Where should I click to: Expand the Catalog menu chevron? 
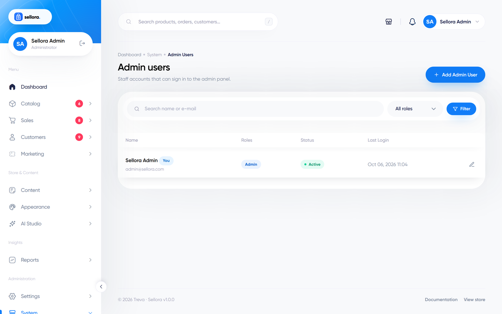coord(90,104)
